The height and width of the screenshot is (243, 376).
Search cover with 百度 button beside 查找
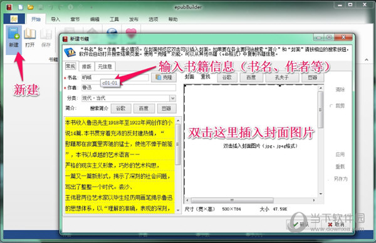pos(251,77)
